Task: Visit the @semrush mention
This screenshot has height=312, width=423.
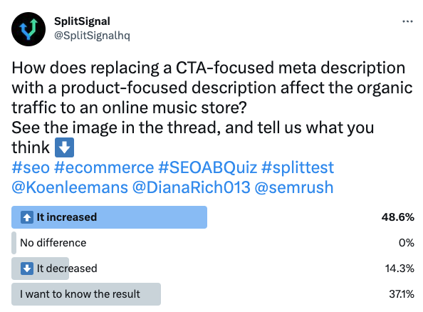Action: [294, 187]
